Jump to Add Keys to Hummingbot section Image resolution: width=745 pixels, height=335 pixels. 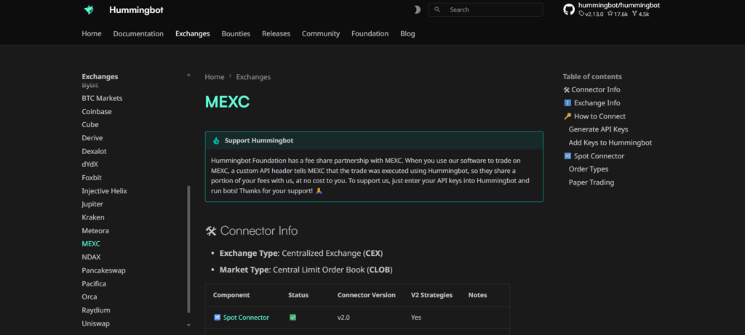[610, 142]
